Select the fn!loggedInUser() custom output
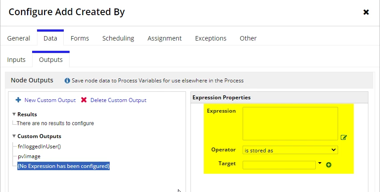 point(39,147)
